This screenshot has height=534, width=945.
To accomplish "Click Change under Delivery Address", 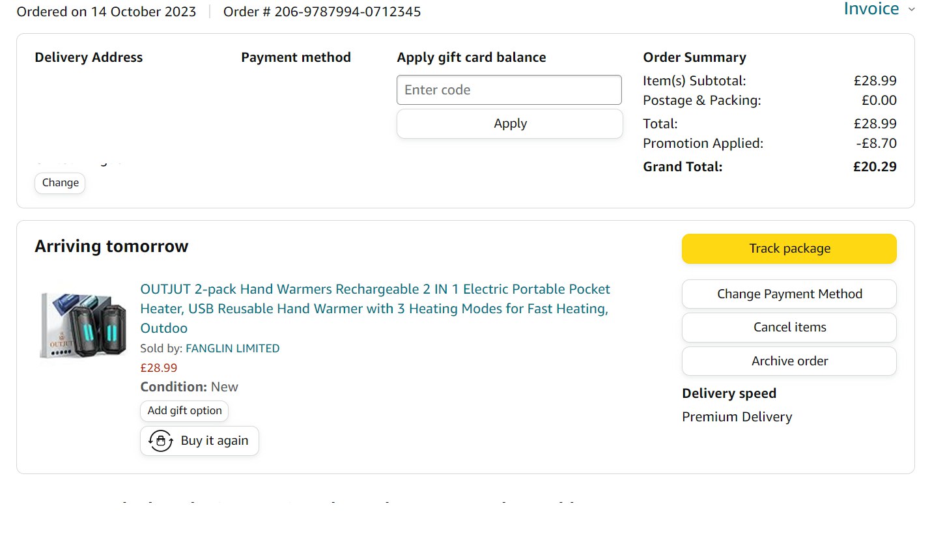I will tap(60, 183).
